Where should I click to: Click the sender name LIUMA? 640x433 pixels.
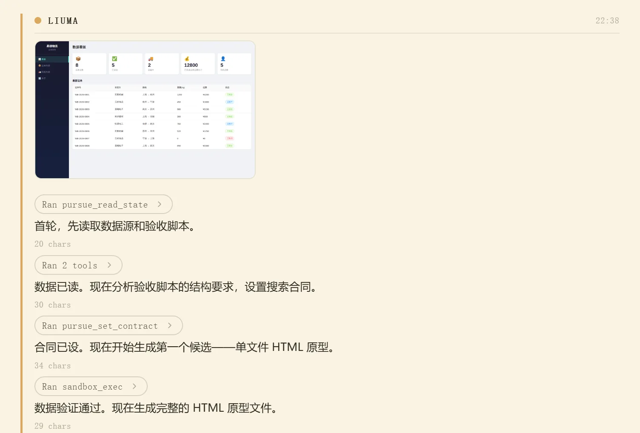tap(63, 21)
